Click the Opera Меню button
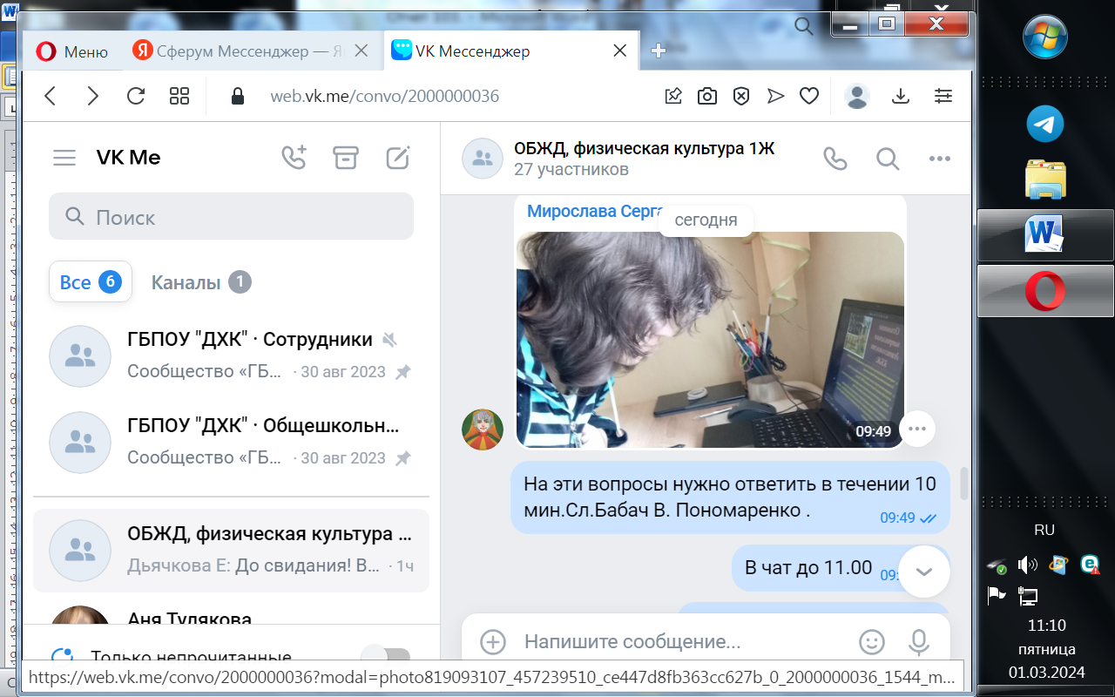1115x697 pixels. (73, 51)
